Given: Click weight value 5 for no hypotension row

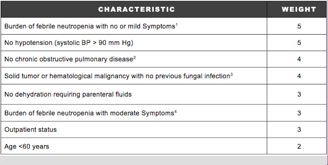Looking at the screenshot, I should point(299,43).
